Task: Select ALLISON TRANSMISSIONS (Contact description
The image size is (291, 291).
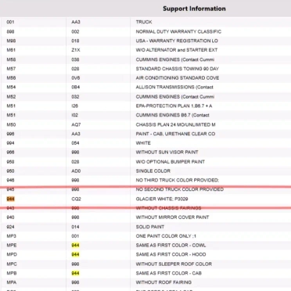Action: [174, 87]
